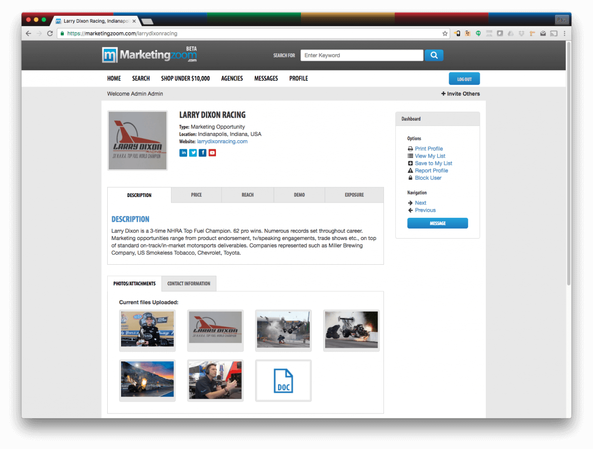Image resolution: width=593 pixels, height=449 pixels.
Task: Go to the Agencies menu item
Action: point(232,79)
